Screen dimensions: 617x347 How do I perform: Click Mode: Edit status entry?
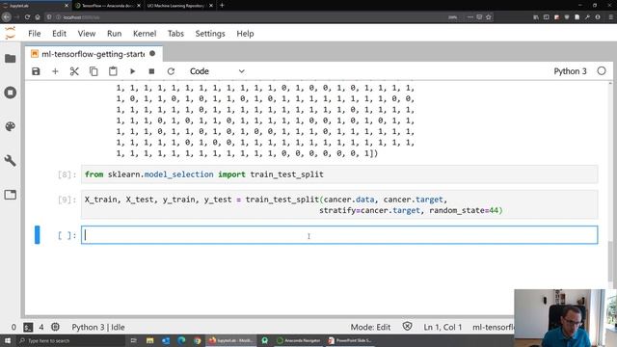click(x=370, y=327)
